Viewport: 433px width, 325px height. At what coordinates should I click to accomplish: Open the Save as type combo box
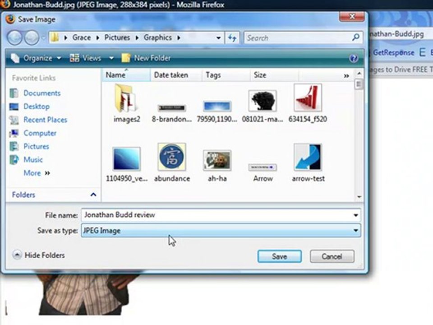(x=221, y=230)
